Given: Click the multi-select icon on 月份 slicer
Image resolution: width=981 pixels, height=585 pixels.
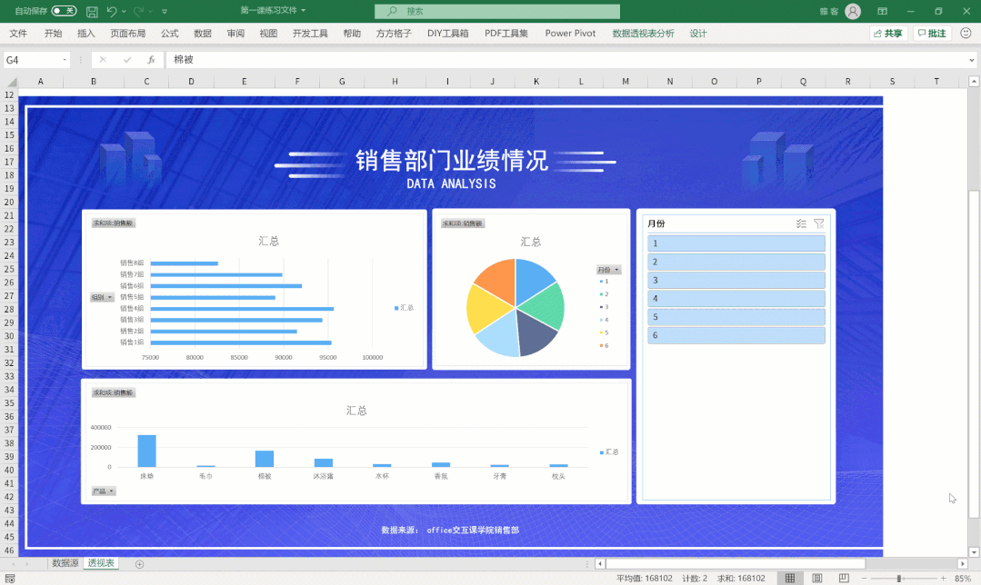Looking at the screenshot, I should pos(801,223).
